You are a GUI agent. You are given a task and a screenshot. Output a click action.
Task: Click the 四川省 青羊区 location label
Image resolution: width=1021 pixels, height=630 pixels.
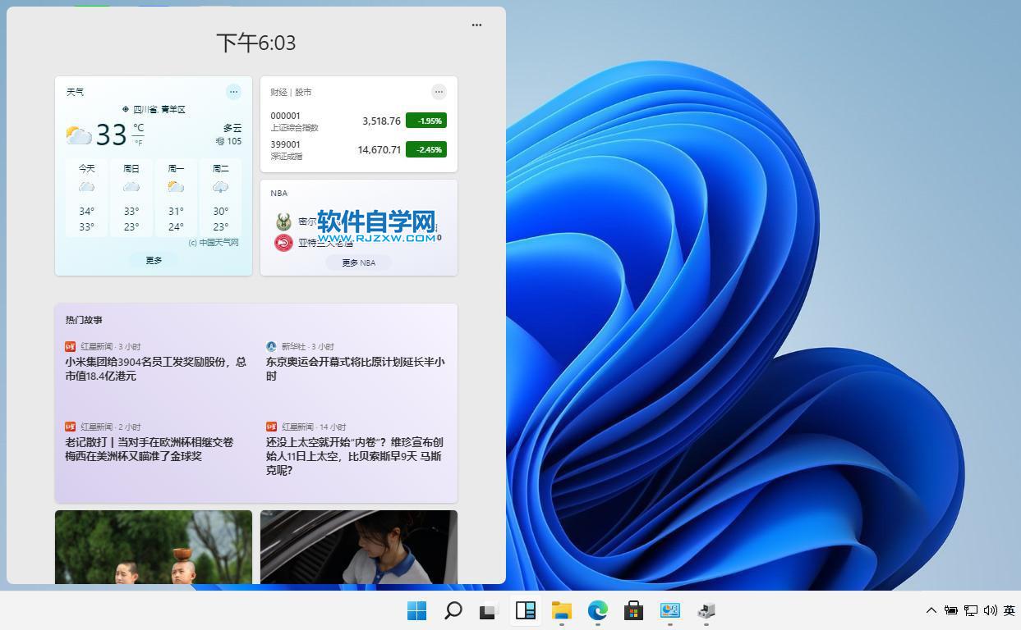(x=159, y=109)
